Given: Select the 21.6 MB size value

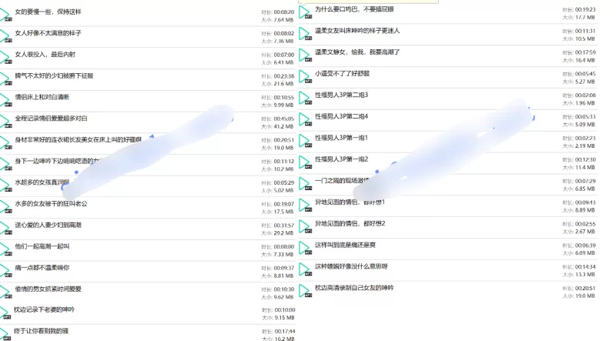Looking at the screenshot, I should click(x=283, y=84).
